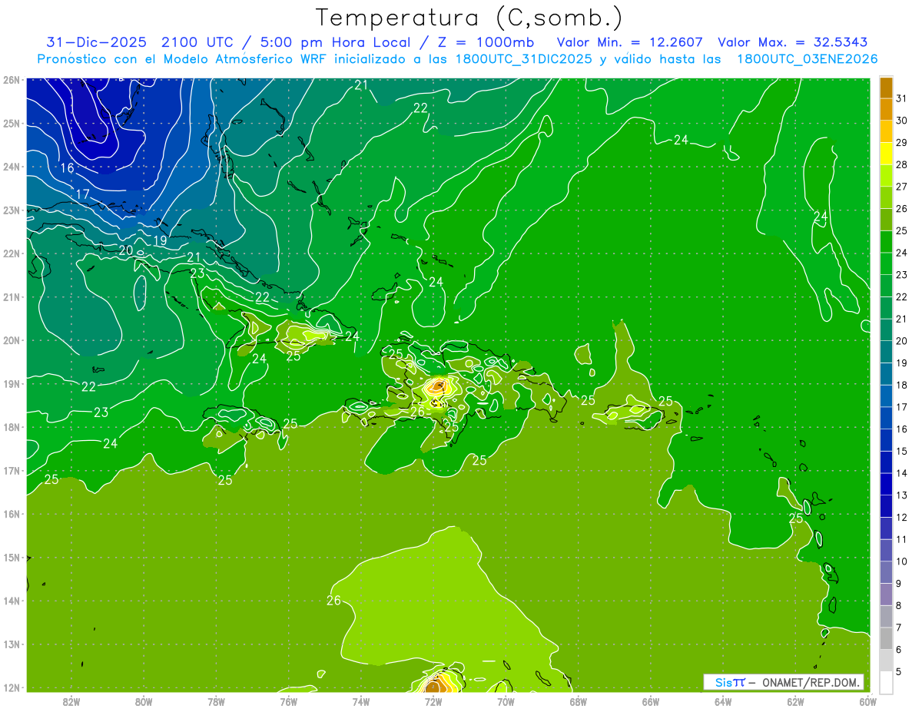Click the '16N' latitude label

click(x=12, y=514)
